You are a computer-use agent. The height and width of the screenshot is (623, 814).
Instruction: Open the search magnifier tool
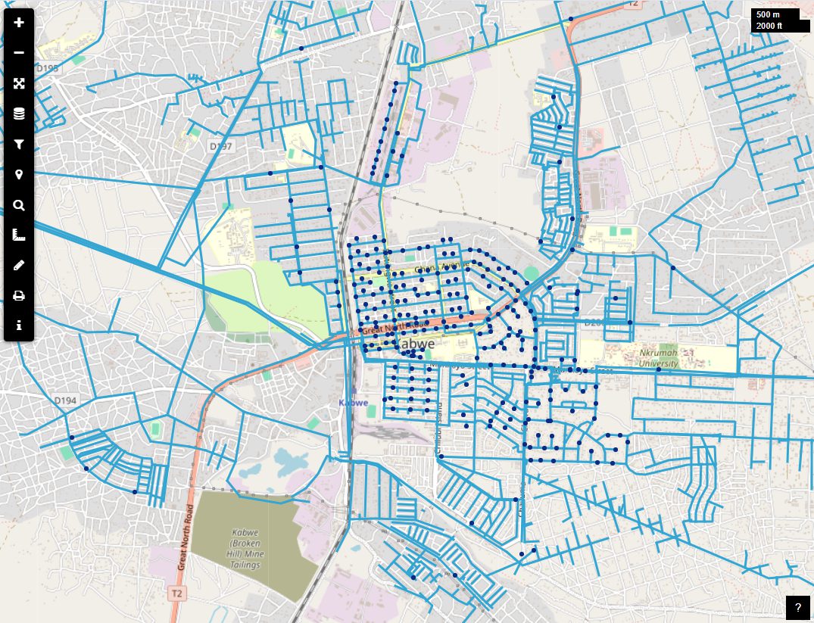click(19, 205)
